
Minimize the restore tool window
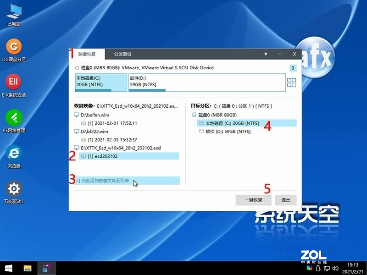[280, 54]
